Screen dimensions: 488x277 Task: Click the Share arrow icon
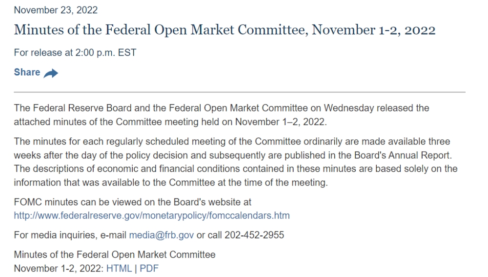click(x=51, y=73)
